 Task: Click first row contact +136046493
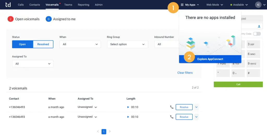17,107
